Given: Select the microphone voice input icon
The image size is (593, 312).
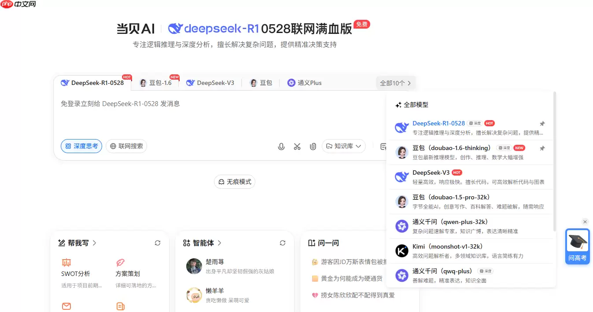Looking at the screenshot, I should pos(281,146).
